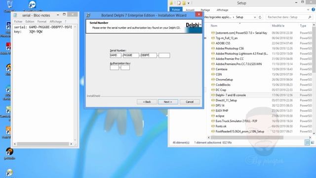Image resolution: width=316 pixels, height=178 pixels.
Task: Click the DC Crap file icon
Action: click(x=213, y=90)
